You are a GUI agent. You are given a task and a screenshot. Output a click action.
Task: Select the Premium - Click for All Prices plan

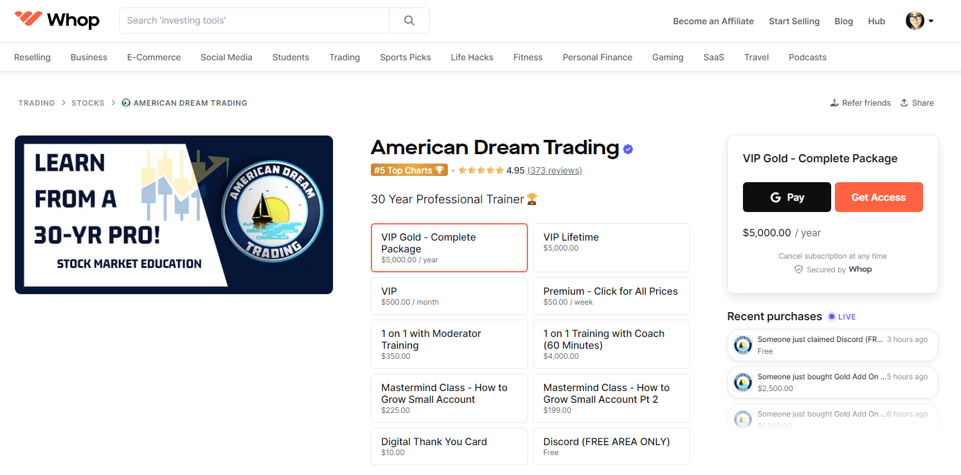point(611,296)
